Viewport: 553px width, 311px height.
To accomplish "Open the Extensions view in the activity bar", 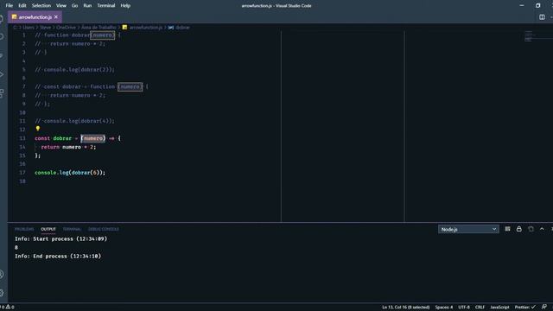I will pos(2,93).
